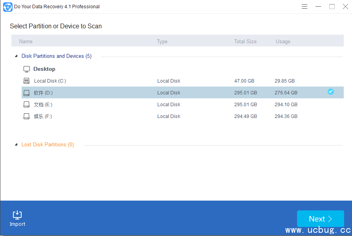Click the Desktop monitor icon
Screen dimensions: 352x236
pyautogui.click(x=27, y=69)
